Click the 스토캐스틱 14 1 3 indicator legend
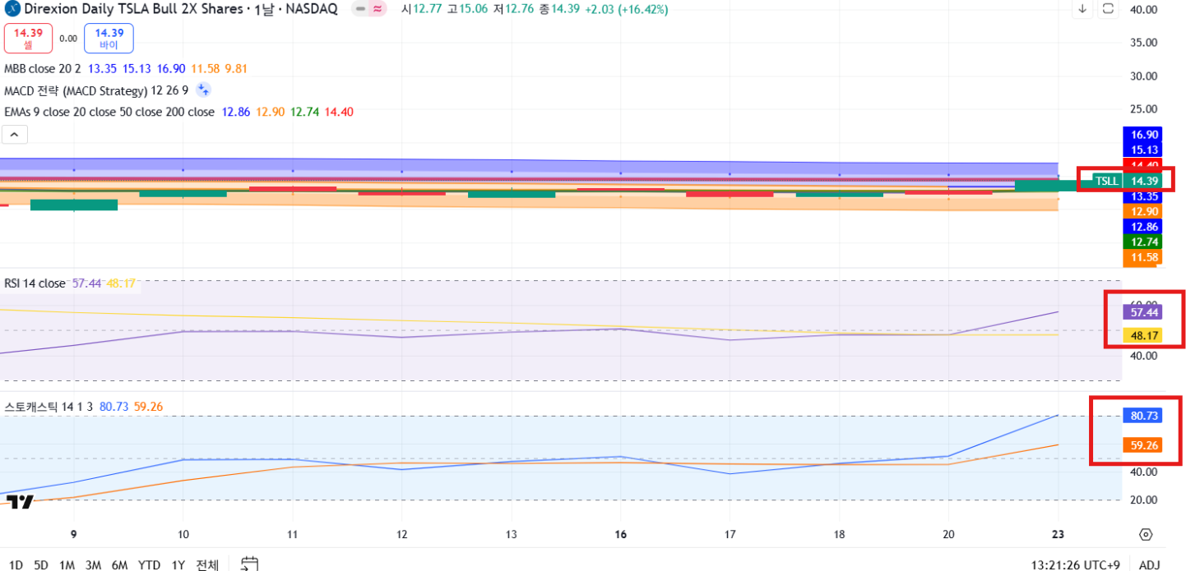Image resolution: width=1186 pixels, height=571 pixels. (x=49, y=407)
